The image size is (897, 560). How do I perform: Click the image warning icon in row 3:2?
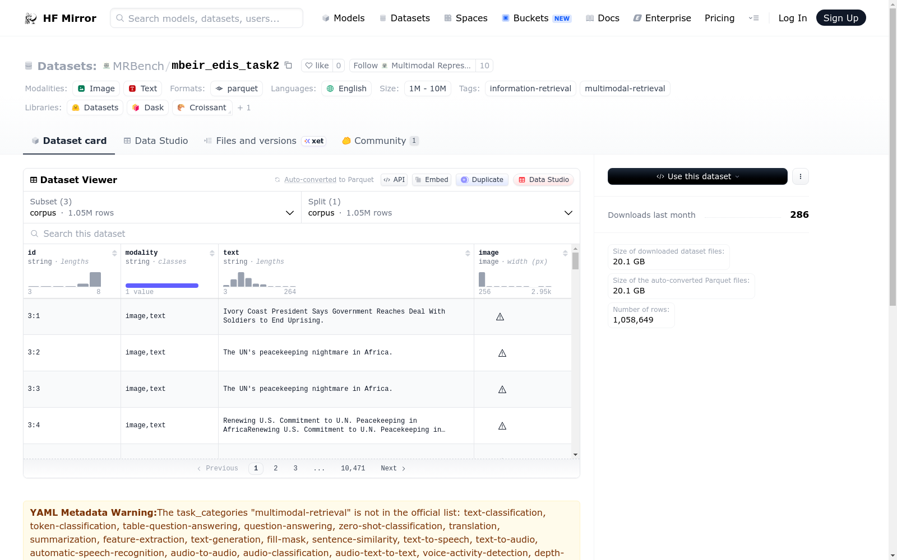click(502, 353)
